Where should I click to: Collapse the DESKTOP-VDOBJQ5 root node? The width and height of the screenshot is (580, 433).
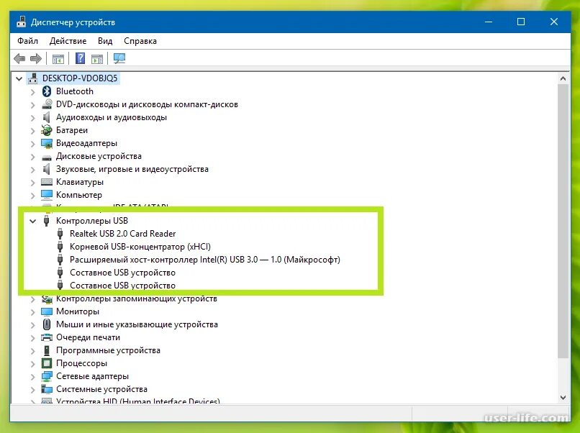[x=19, y=78]
